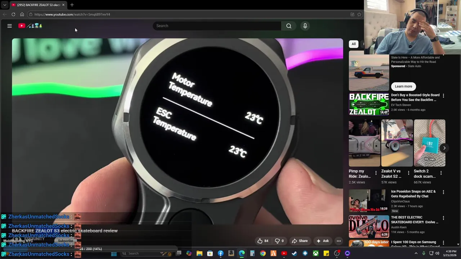
Task: Go to browser home page
Action: click(22, 14)
